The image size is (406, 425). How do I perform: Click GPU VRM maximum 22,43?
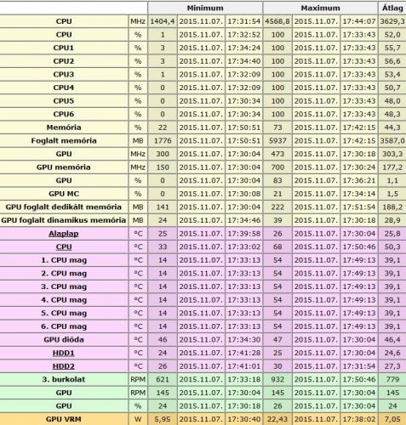click(x=277, y=419)
